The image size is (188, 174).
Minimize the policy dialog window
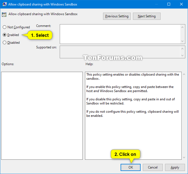click(x=156, y=4)
